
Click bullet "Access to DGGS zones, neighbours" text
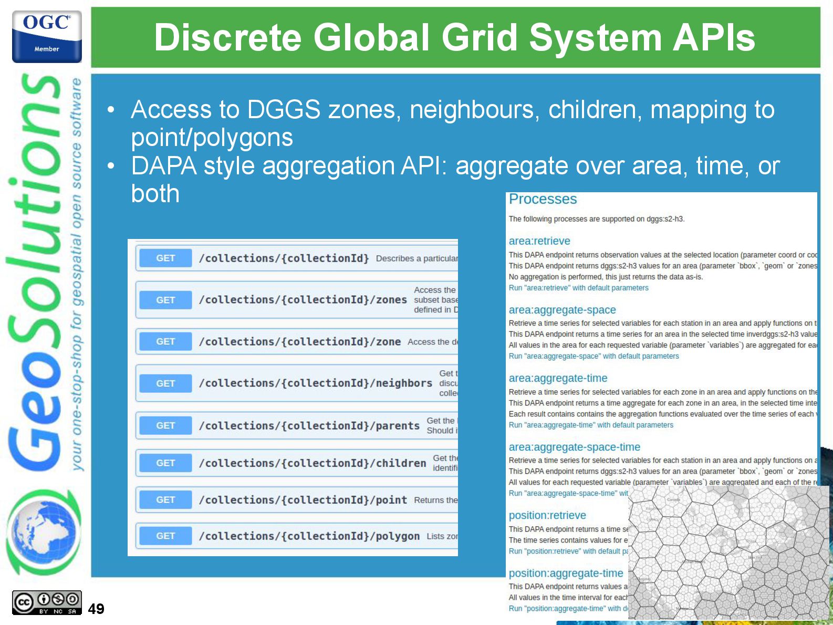click(x=453, y=123)
